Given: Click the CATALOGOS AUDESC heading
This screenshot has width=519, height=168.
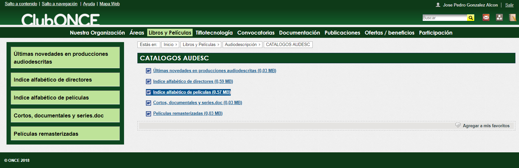Looking at the screenshot, I should (174, 58).
